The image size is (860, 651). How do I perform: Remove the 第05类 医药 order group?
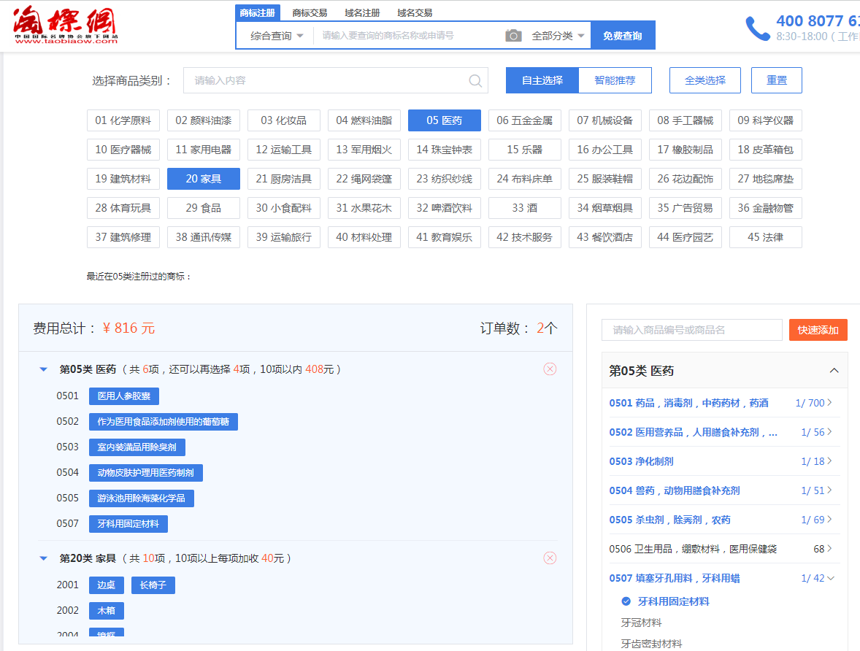point(550,369)
